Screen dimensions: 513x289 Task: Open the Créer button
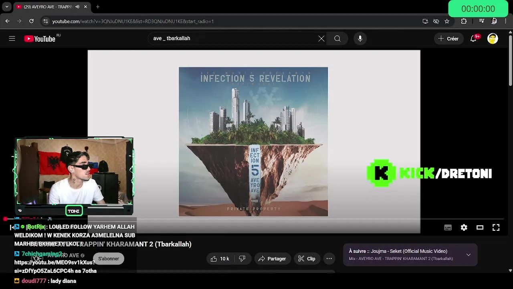pos(449,39)
